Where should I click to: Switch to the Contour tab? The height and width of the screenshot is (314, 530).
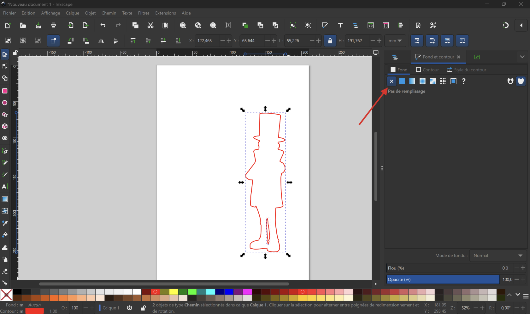click(x=427, y=70)
